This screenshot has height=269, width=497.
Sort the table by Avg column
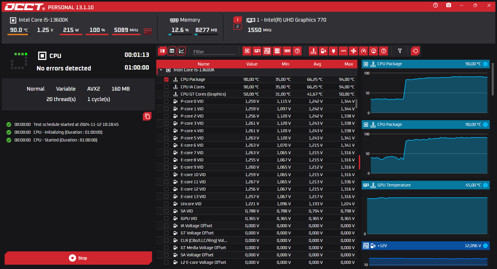(x=317, y=64)
